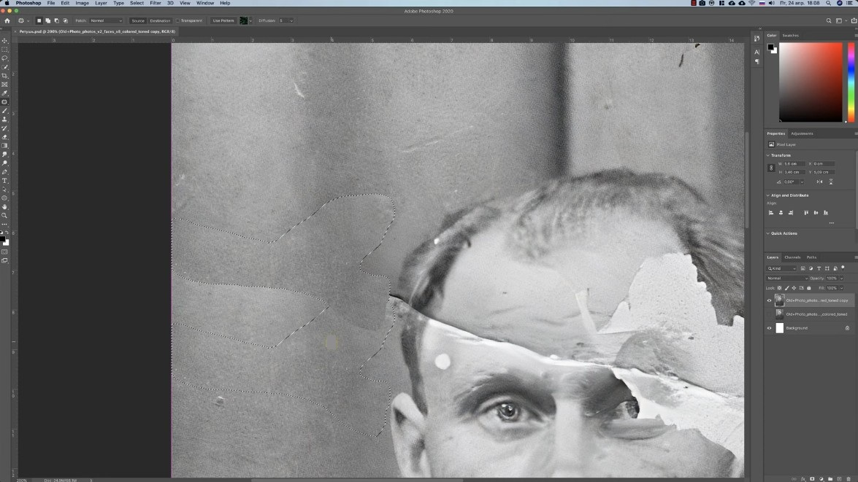Select the Lasso tool

pyautogui.click(x=5, y=58)
